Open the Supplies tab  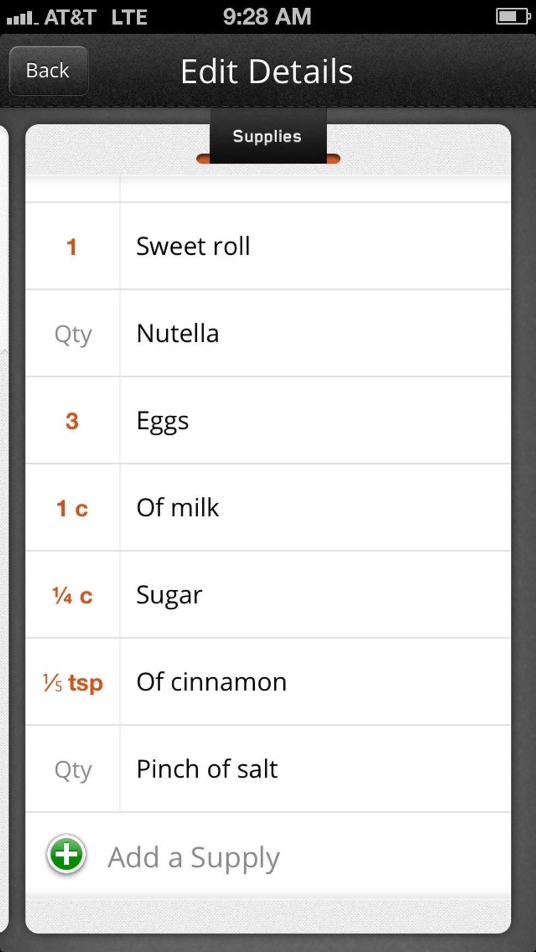(x=267, y=137)
